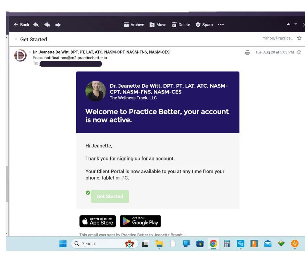Open Microsoft Store from taskbar

click(x=200, y=244)
